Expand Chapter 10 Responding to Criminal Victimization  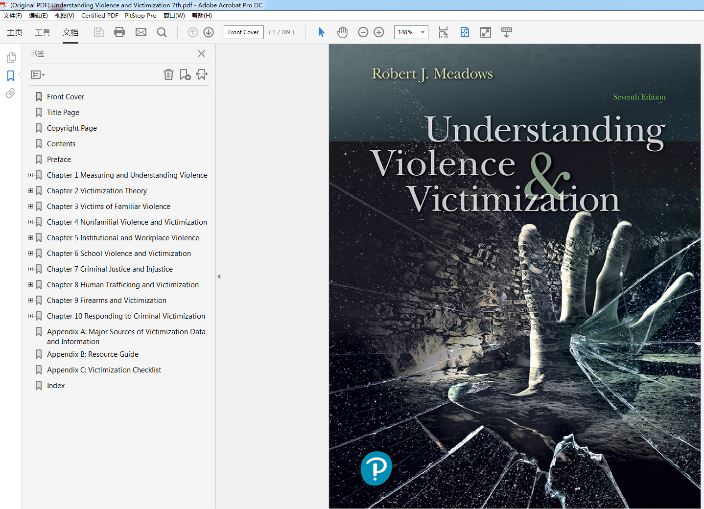[x=30, y=316]
